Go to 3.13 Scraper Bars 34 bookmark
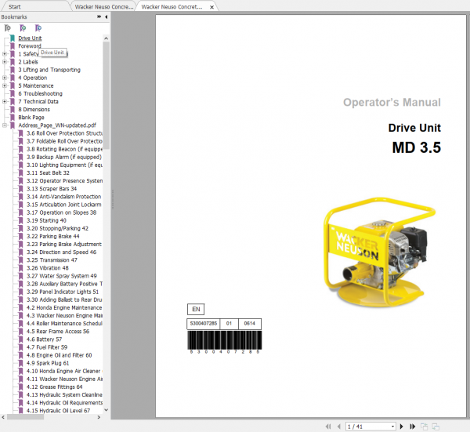Screen dimensions: 470x432 [52, 189]
